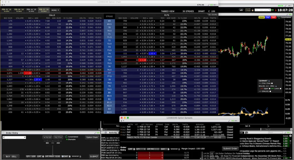Click the yellow Alert button on the chart
The image size is (294, 160).
tap(261, 18)
